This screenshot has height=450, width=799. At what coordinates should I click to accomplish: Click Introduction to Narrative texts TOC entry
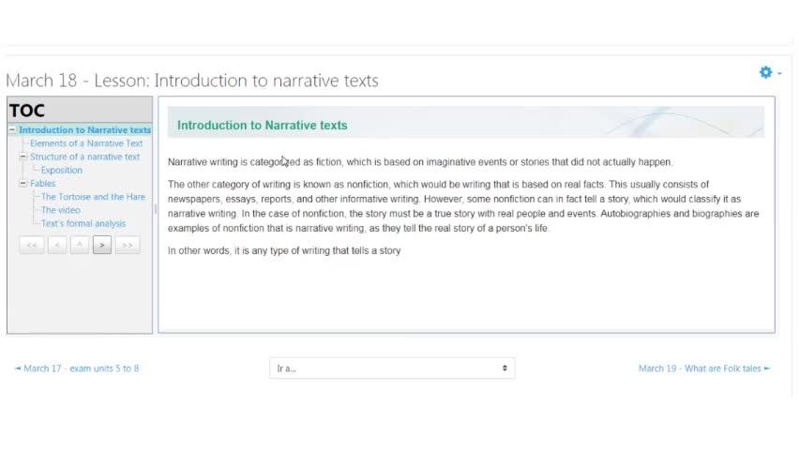pyautogui.click(x=84, y=130)
